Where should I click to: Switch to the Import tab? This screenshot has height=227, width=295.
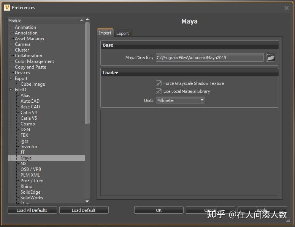[105, 33]
